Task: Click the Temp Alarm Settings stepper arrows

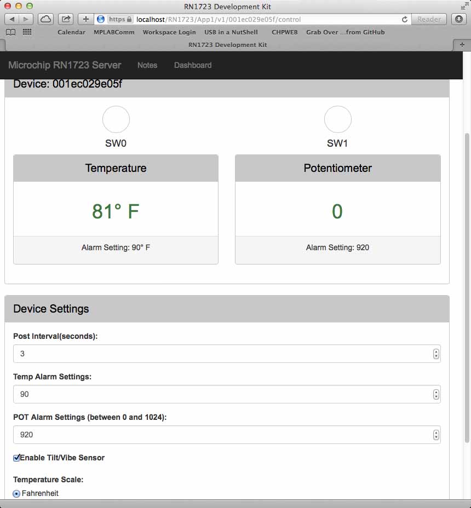Action: tap(436, 394)
